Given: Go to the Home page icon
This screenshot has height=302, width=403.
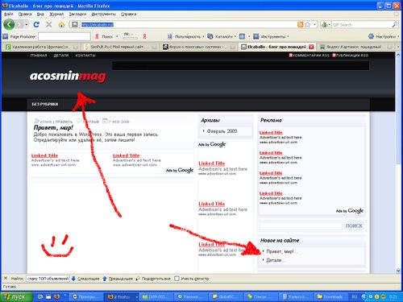Looking at the screenshot, I should coord(61,25).
